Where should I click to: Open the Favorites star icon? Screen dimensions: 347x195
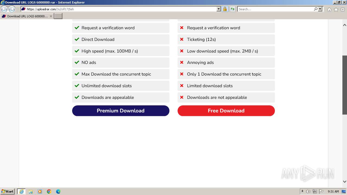tap(336, 9)
